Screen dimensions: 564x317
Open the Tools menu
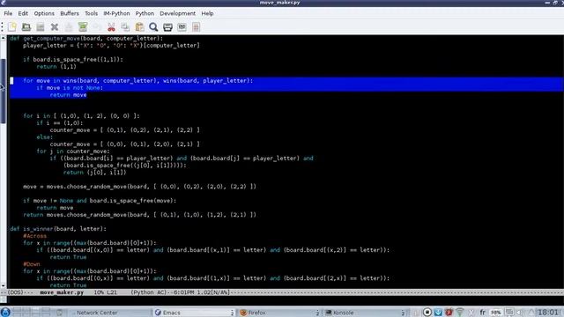pos(91,13)
